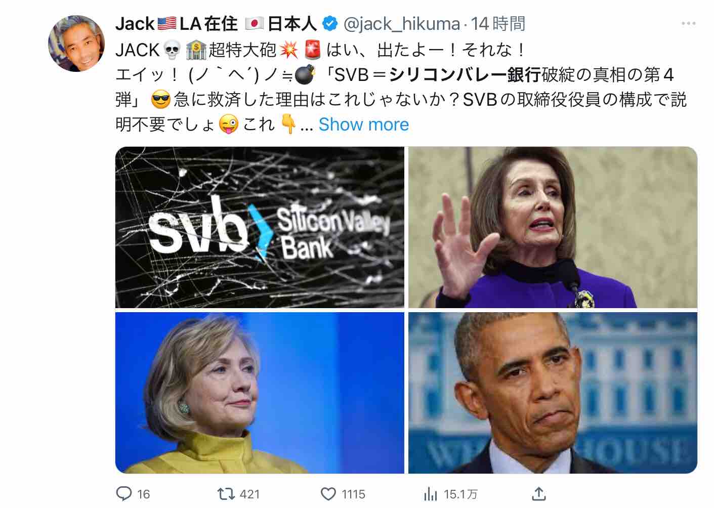This screenshot has height=508, width=714.
Task: Open the 14時間 timestamp link
Action: [498, 23]
